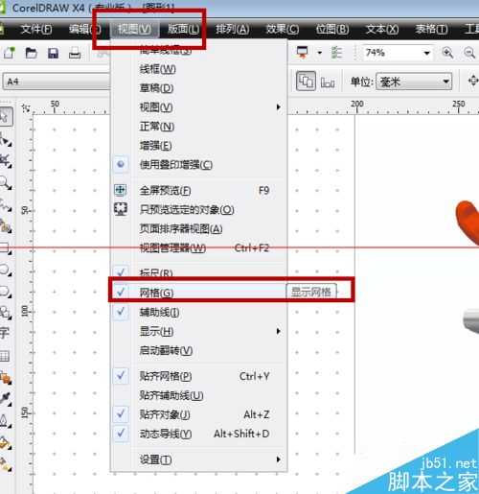Toggle 网格(G) grid display

pos(198,293)
